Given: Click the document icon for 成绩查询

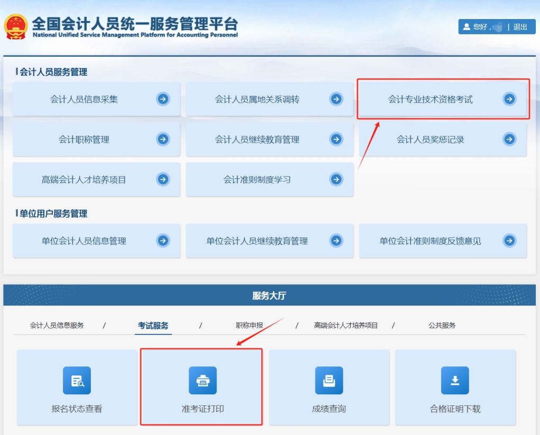Looking at the screenshot, I should (x=330, y=380).
